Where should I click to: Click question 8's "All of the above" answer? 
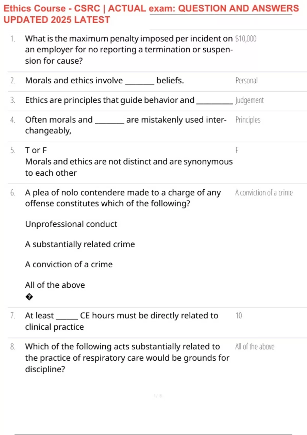(x=255, y=347)
